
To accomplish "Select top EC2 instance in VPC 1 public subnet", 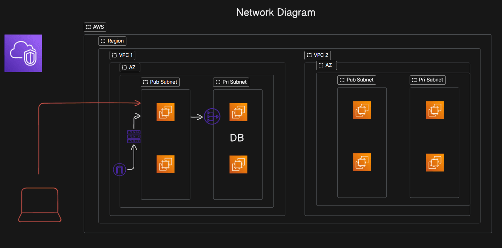I will 165,112.
